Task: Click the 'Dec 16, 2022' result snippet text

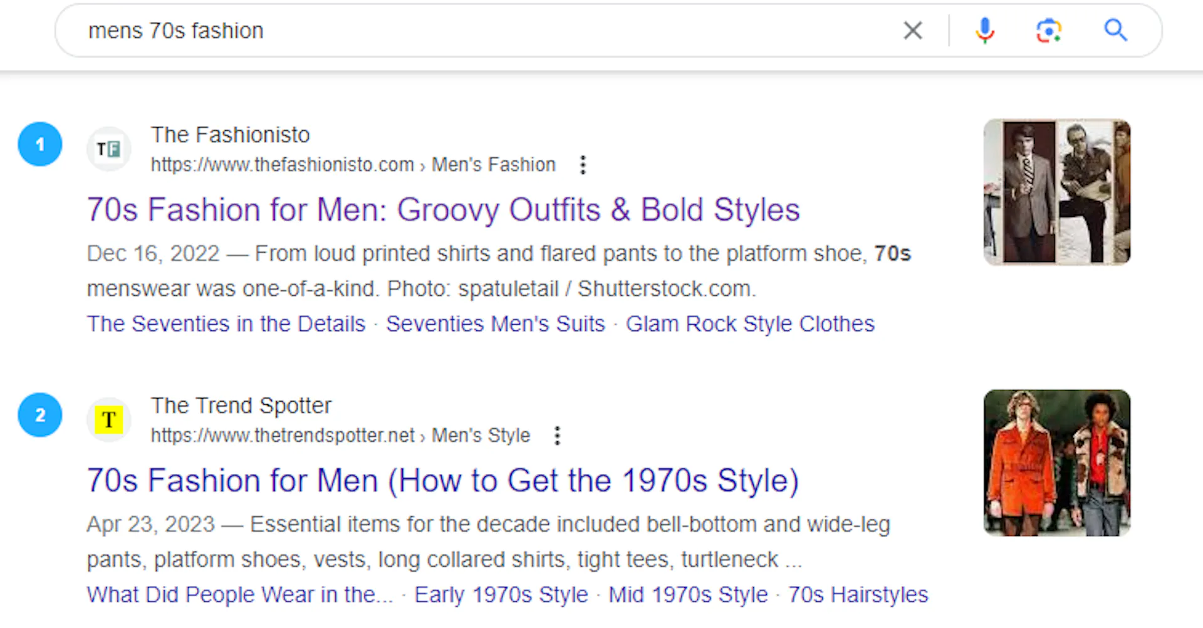Action: coord(499,271)
